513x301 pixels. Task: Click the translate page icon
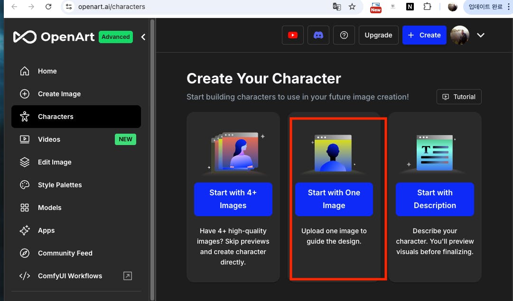click(x=336, y=7)
